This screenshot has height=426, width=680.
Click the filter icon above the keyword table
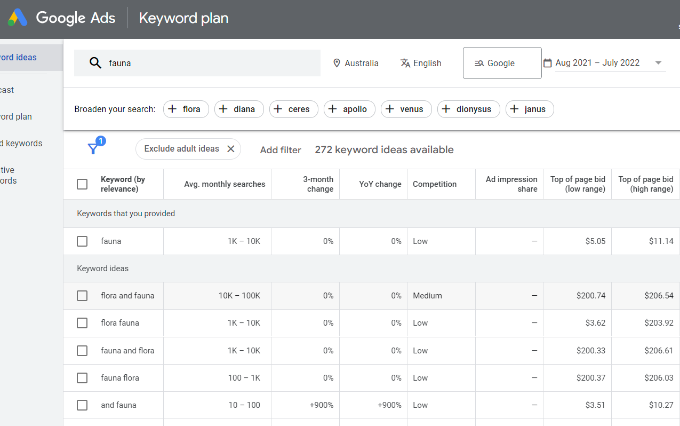(x=93, y=148)
